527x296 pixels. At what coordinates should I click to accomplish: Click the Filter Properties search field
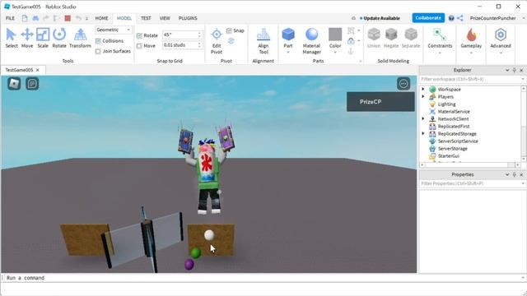coord(472,183)
